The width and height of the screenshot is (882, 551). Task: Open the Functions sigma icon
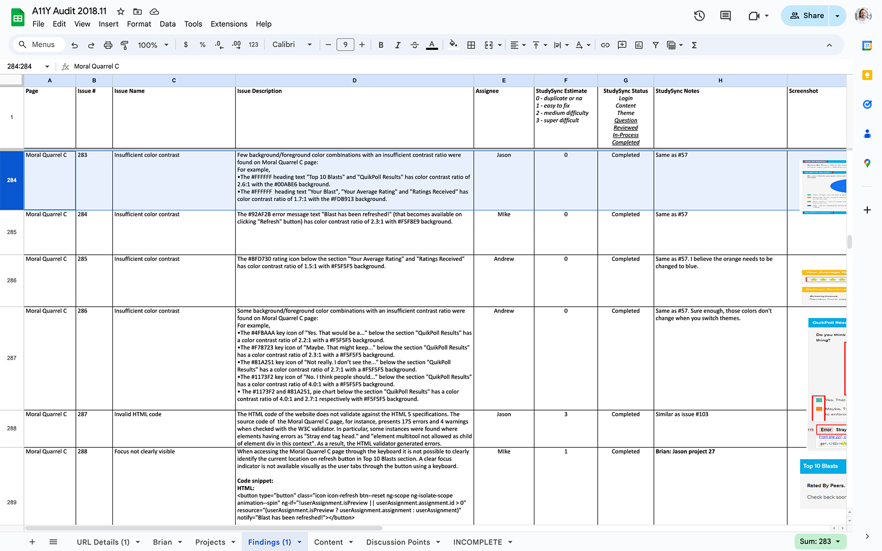coord(694,45)
